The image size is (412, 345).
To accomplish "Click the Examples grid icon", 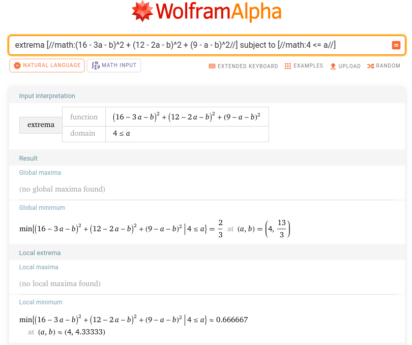I will (x=288, y=66).
